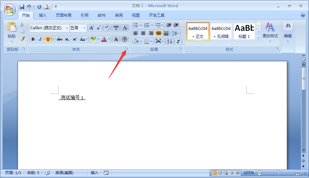Click the Grow Font icon
The height and width of the screenshot is (178, 309).
pos(91,28)
